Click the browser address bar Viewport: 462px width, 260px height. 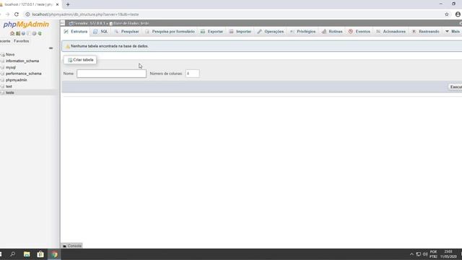point(232,14)
